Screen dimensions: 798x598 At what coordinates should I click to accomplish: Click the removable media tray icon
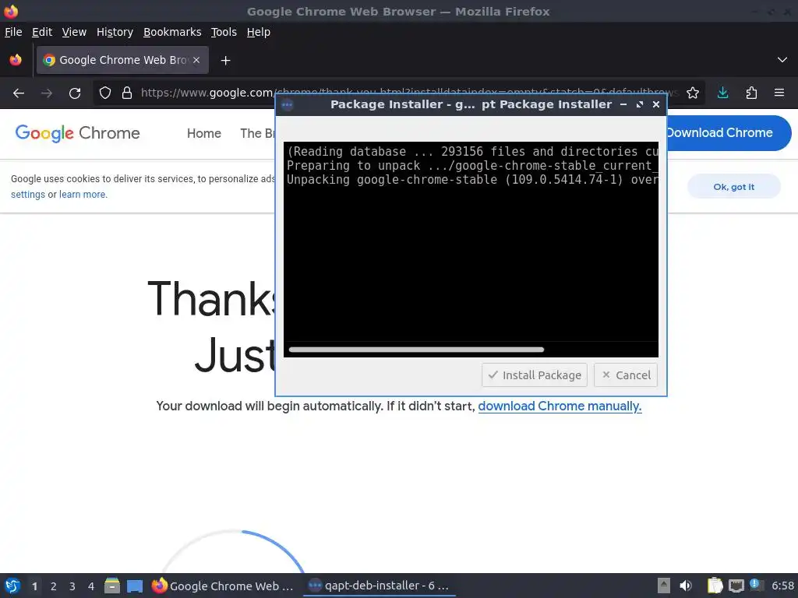pyautogui.click(x=664, y=586)
